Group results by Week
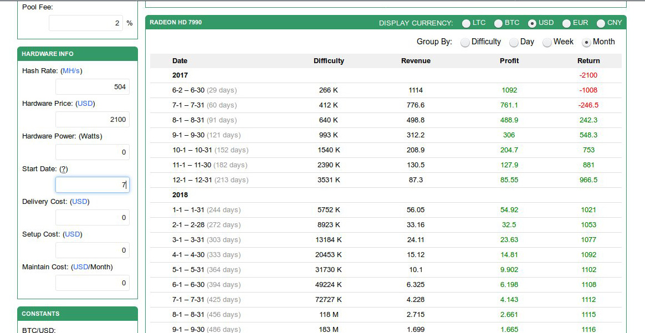 pos(547,42)
